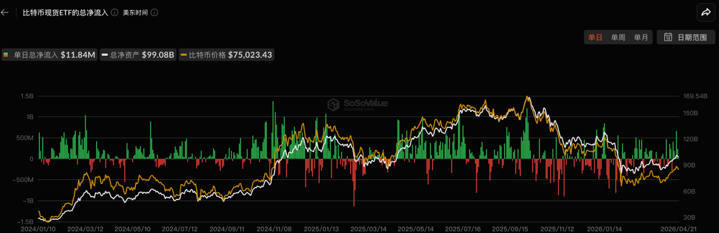Toggle the 比特币价格 legend series
The height and width of the screenshot is (233, 719).
[x=227, y=55]
